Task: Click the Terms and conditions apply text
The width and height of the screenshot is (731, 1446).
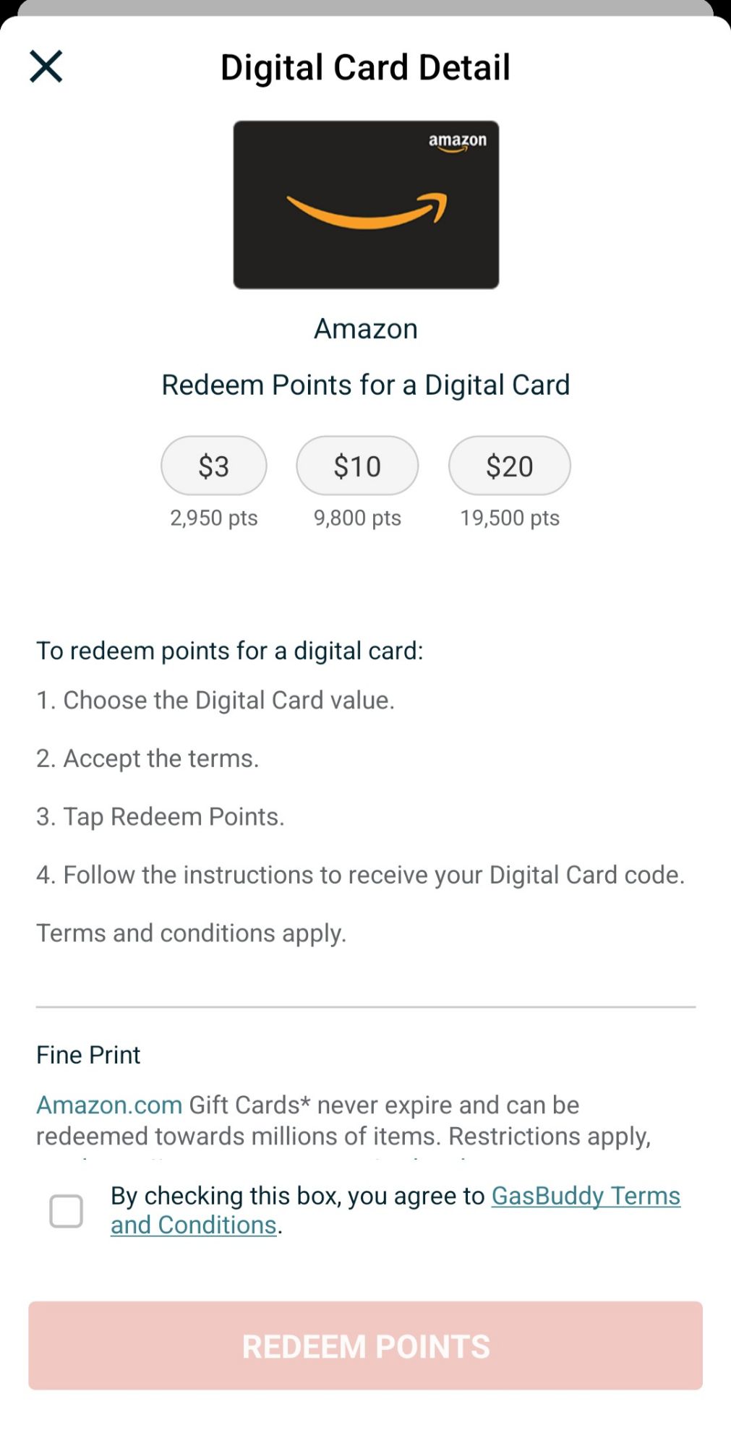Action: coord(191,933)
